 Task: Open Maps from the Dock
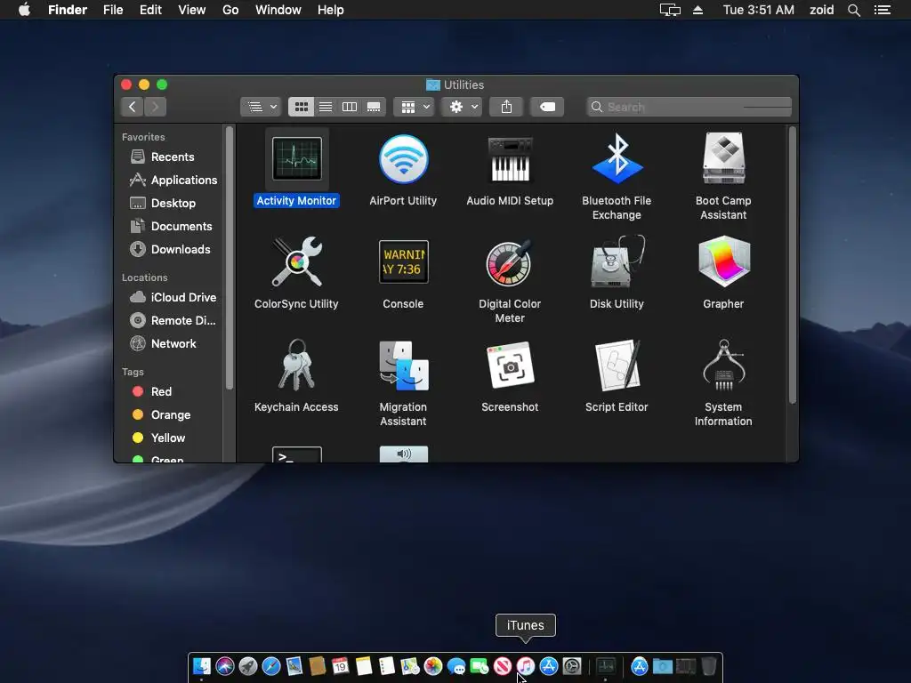pos(409,666)
